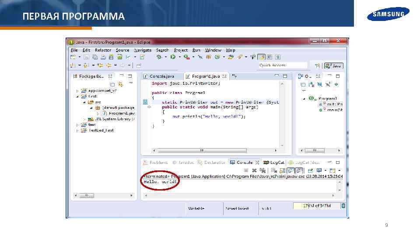This screenshot has width=420, height=236.
Task: Open the Debug button dropdown arrow
Action: pos(165,57)
